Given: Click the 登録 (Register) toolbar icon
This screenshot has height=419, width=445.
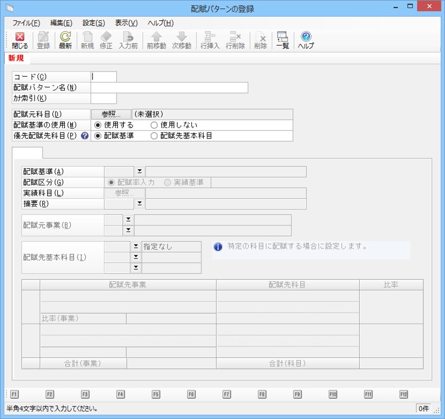Looking at the screenshot, I should pyautogui.click(x=43, y=40).
